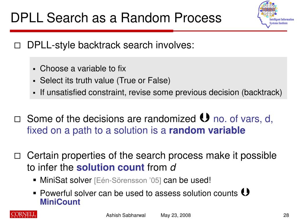Click the [Eén-Sörensson '05] citation
The image size is (297, 223).
coord(128,180)
